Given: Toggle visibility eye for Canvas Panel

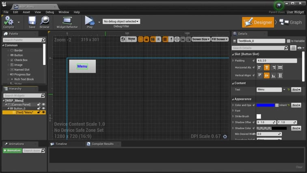Looking at the screenshot, I should 43,105.
